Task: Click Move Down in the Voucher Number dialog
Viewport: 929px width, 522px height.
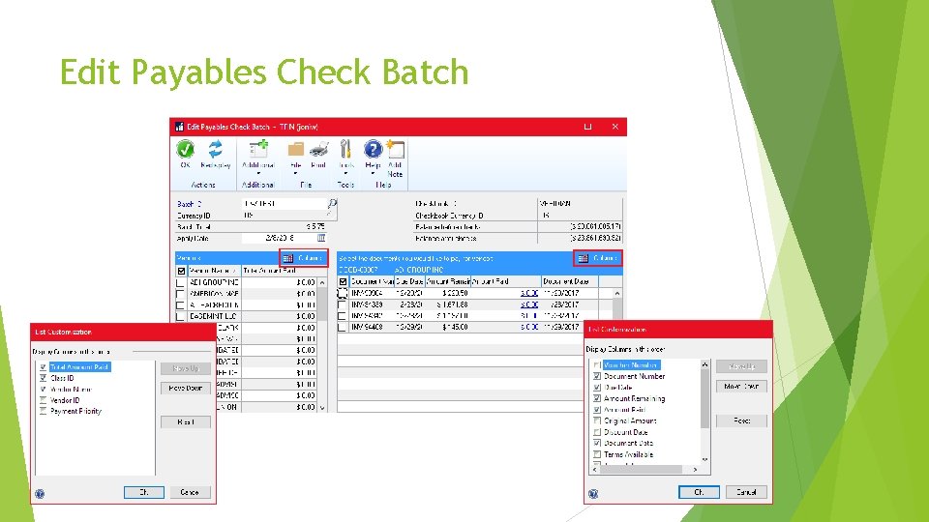Action: (x=741, y=387)
